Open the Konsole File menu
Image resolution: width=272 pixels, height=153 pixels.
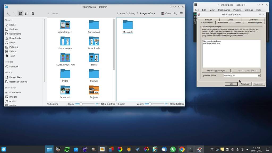tap(197, 10)
